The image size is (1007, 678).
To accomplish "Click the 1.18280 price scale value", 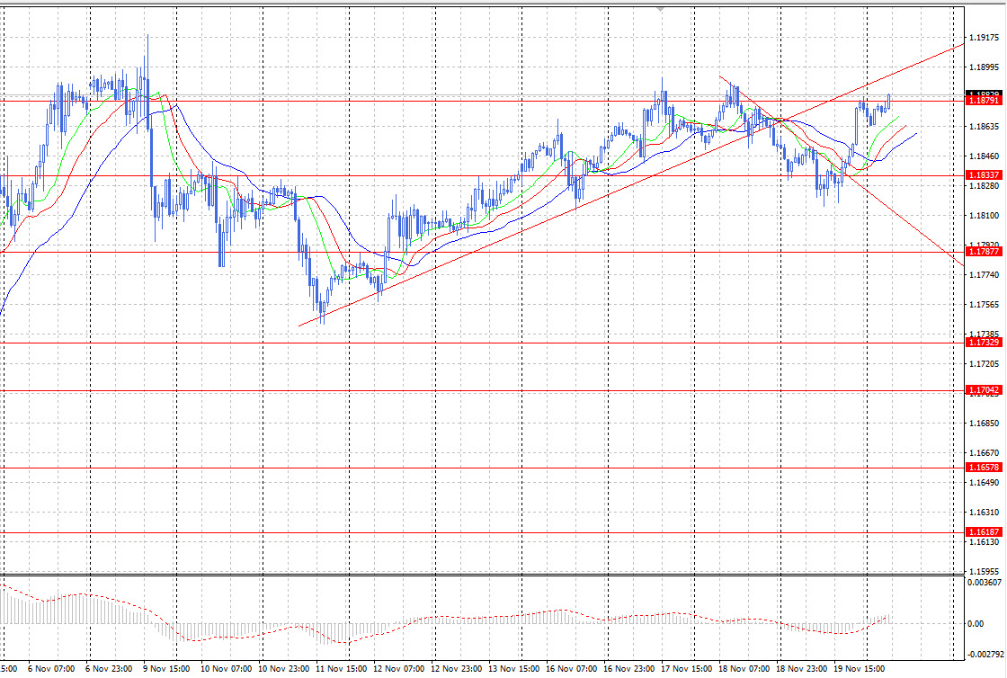I will (x=984, y=185).
